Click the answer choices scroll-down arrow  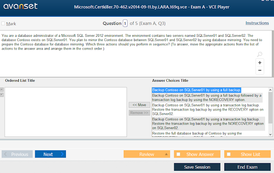(x=270, y=134)
